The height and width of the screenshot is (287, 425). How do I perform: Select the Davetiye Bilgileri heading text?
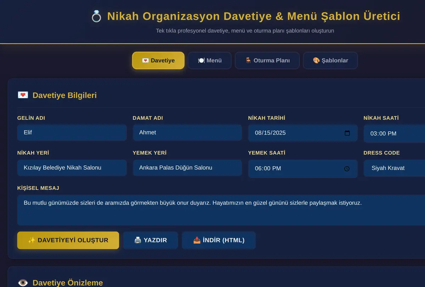[64, 95]
